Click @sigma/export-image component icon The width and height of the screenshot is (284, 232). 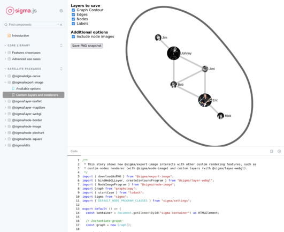point(9,83)
